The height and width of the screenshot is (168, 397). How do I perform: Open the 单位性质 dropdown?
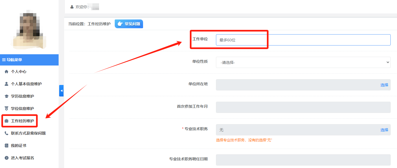click(x=303, y=62)
